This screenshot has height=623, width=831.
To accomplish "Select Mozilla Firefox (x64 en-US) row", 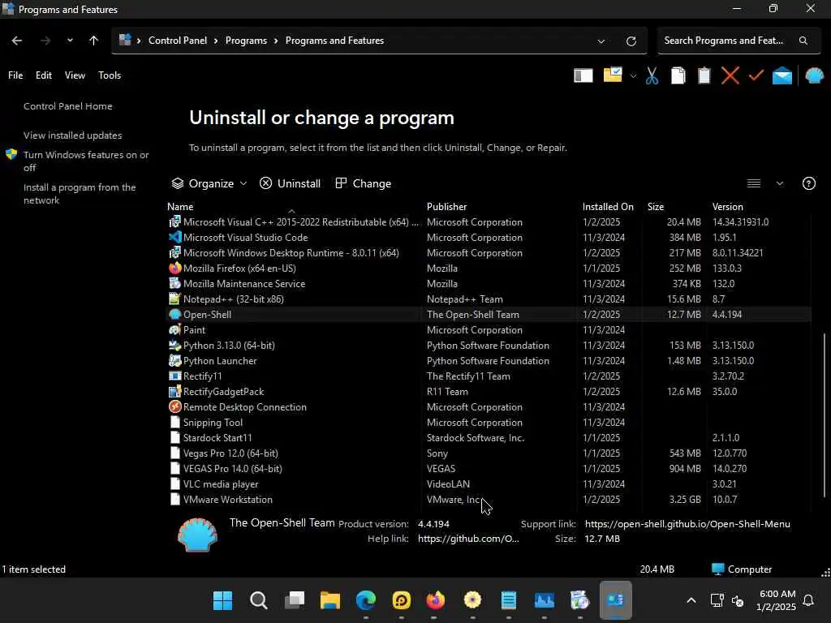I will [x=488, y=268].
